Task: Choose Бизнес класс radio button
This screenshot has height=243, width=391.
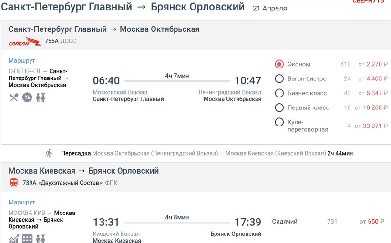Action: [279, 93]
